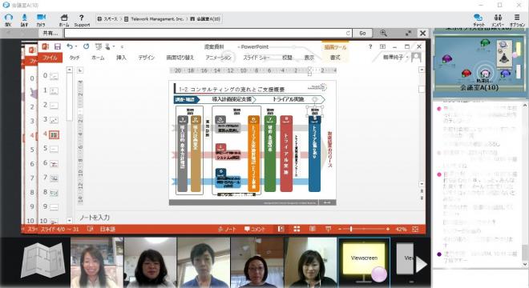Click the magnifier zoom icon beside Go

pyautogui.click(x=383, y=33)
